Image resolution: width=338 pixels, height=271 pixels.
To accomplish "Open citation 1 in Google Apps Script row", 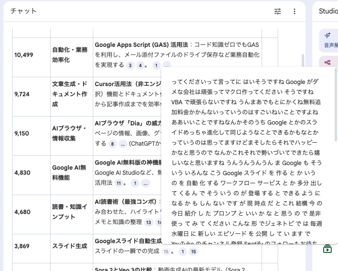I will (156, 65).
